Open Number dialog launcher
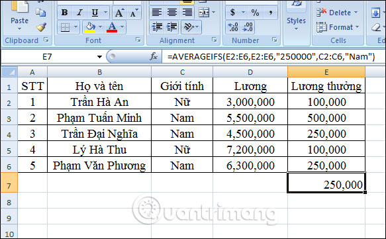The image size is (386, 239). (275, 40)
